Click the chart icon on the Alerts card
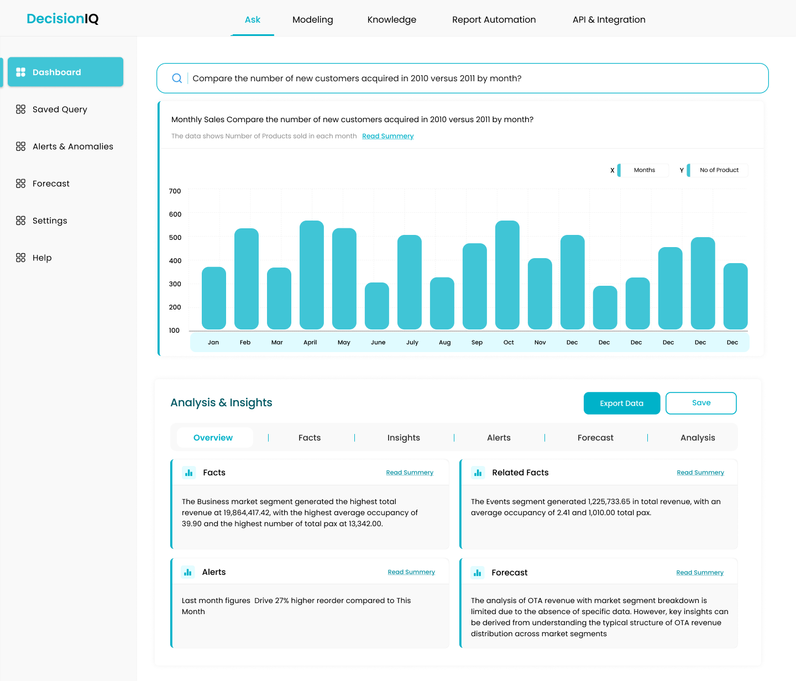This screenshot has height=681, width=796. click(188, 572)
